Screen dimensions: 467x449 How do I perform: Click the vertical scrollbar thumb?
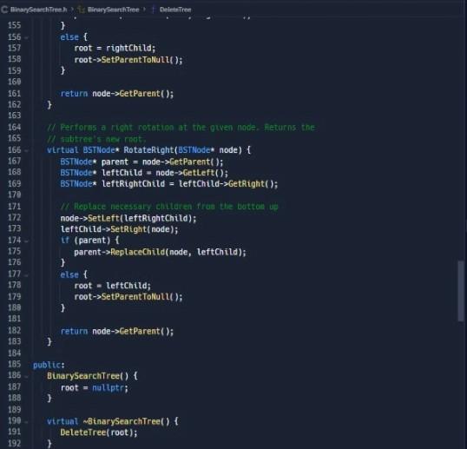pyautogui.click(x=461, y=291)
